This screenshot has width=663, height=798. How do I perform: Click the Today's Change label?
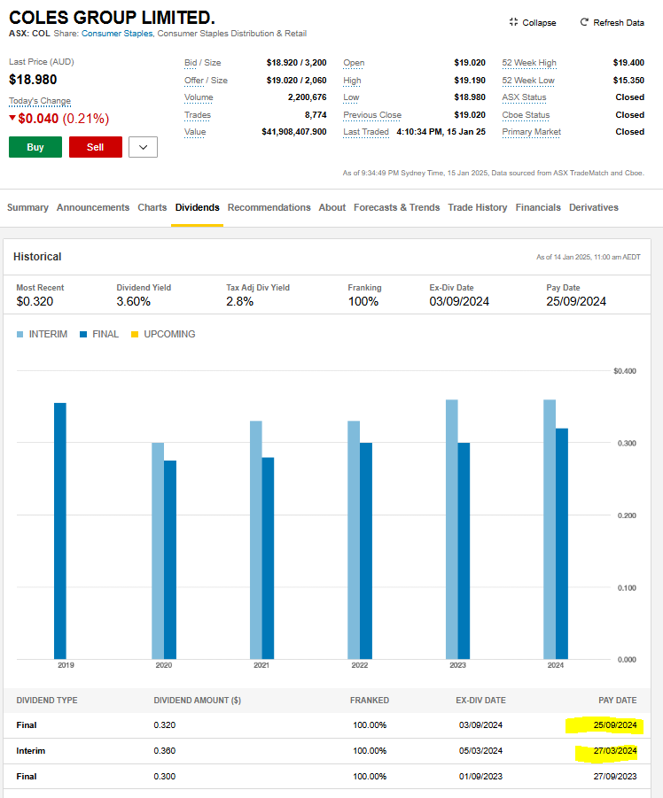pyautogui.click(x=40, y=101)
